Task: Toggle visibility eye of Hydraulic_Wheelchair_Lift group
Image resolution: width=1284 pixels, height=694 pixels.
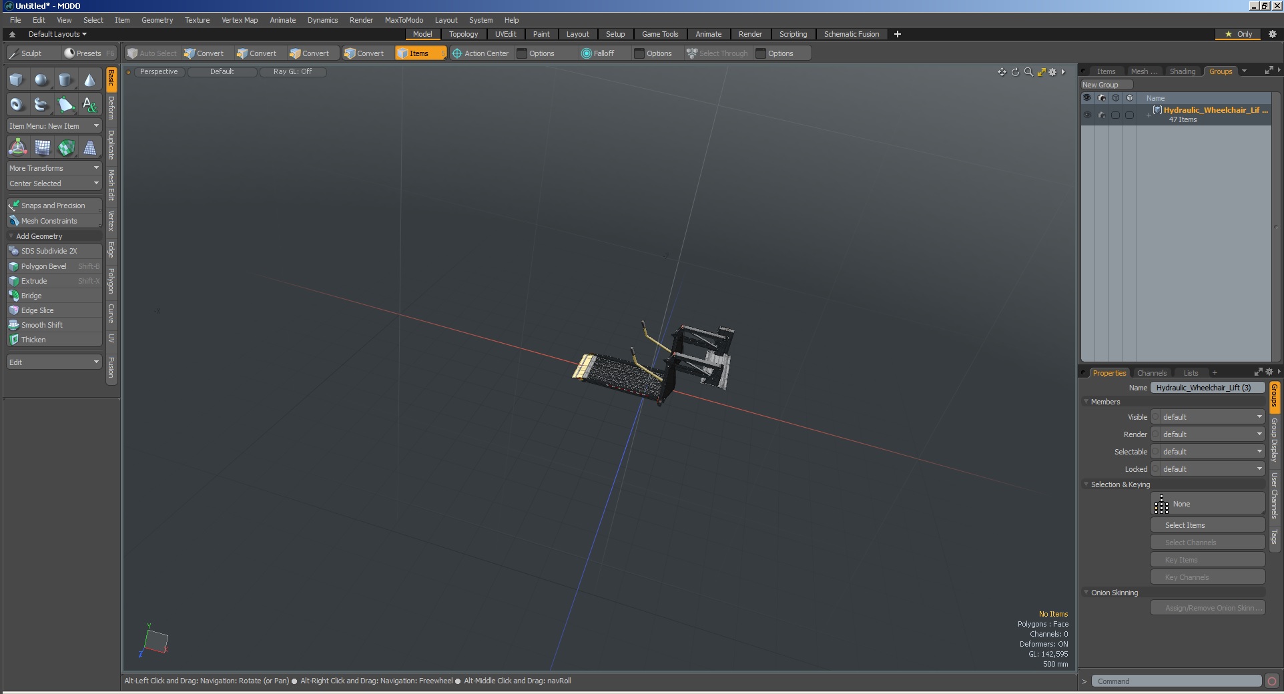Action: (1087, 115)
